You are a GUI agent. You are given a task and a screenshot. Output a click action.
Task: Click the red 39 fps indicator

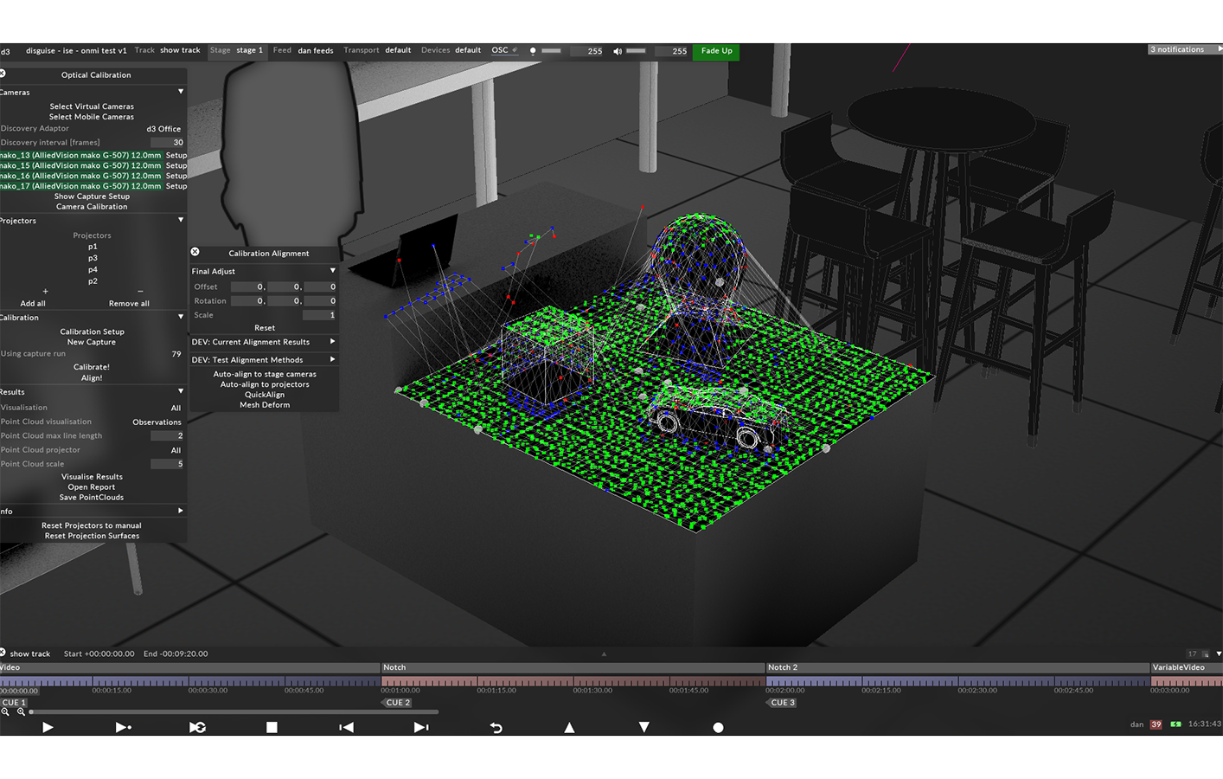(x=1156, y=724)
